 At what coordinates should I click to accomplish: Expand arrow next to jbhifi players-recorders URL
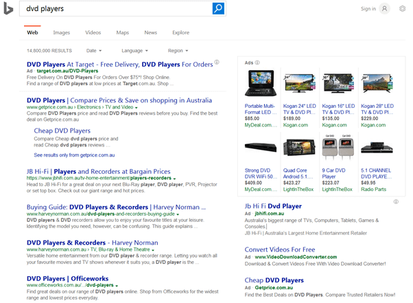click(174, 179)
